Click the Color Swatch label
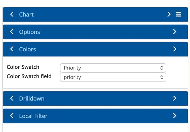Screen dimensions: 190x132 click(x=23, y=67)
